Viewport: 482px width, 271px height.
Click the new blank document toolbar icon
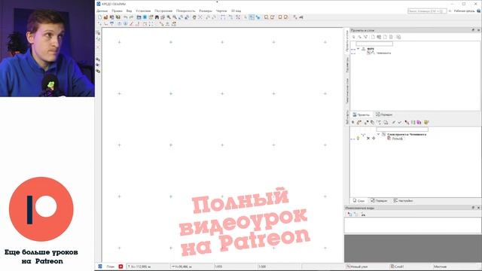[x=99, y=17]
